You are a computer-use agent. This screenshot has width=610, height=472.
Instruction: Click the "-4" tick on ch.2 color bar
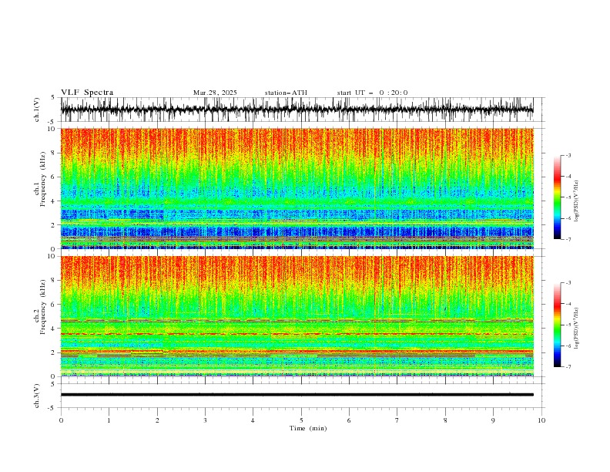pyautogui.click(x=568, y=304)
